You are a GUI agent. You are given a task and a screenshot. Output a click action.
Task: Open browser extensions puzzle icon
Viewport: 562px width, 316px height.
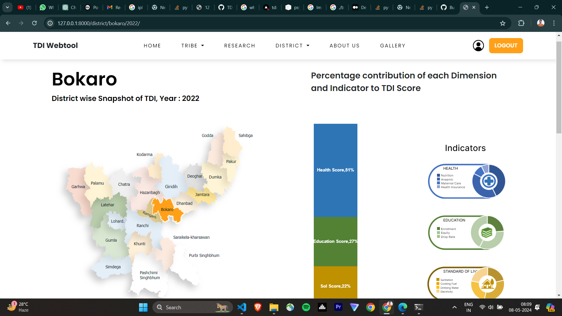point(521,23)
